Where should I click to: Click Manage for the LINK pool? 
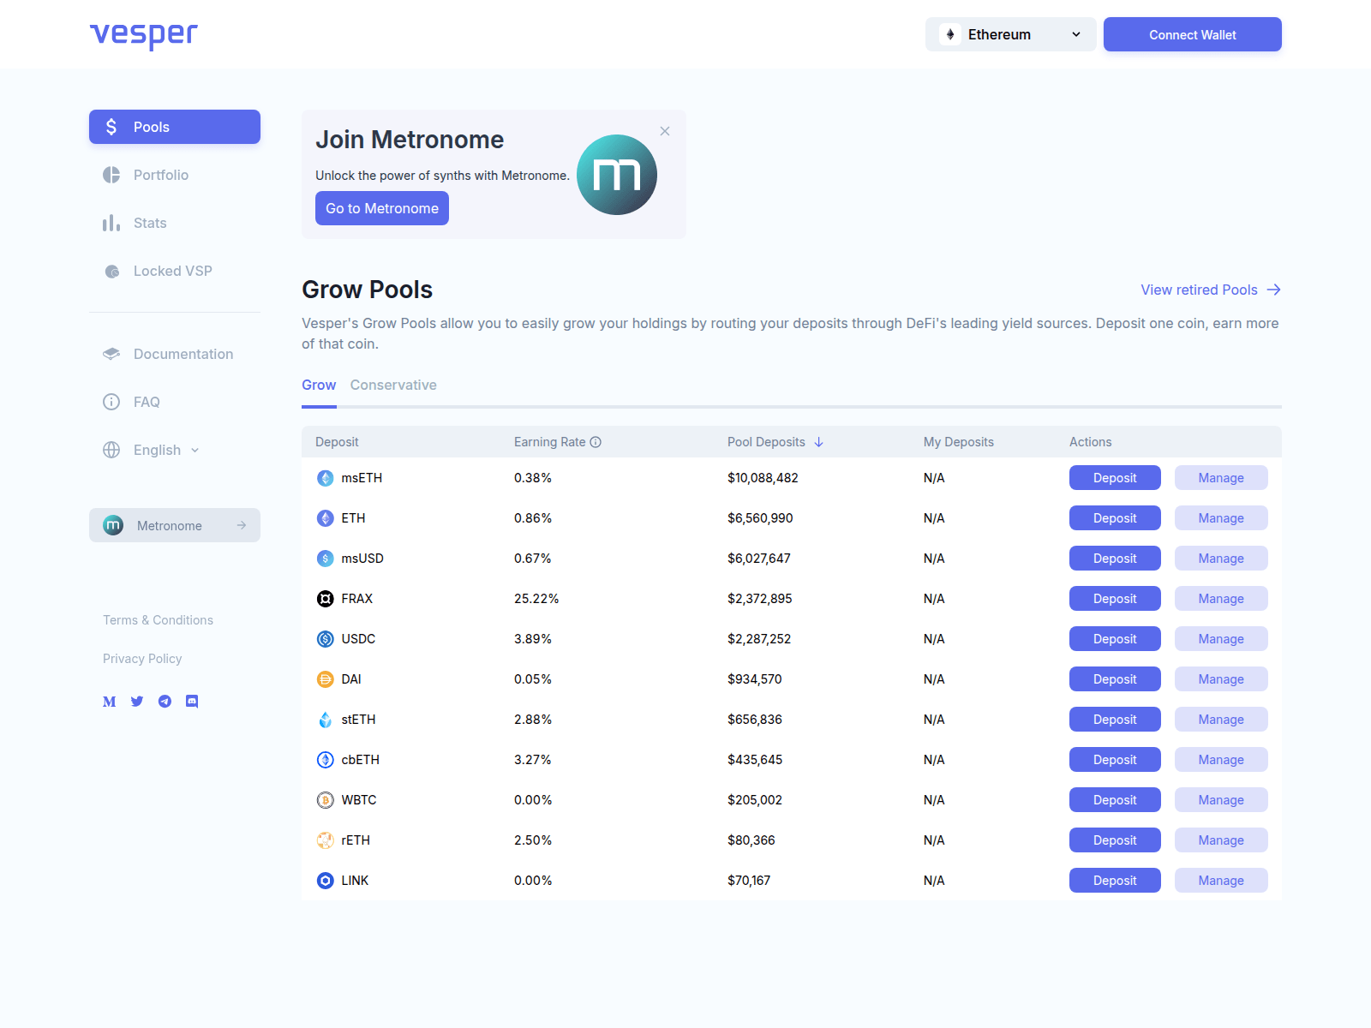click(1220, 881)
